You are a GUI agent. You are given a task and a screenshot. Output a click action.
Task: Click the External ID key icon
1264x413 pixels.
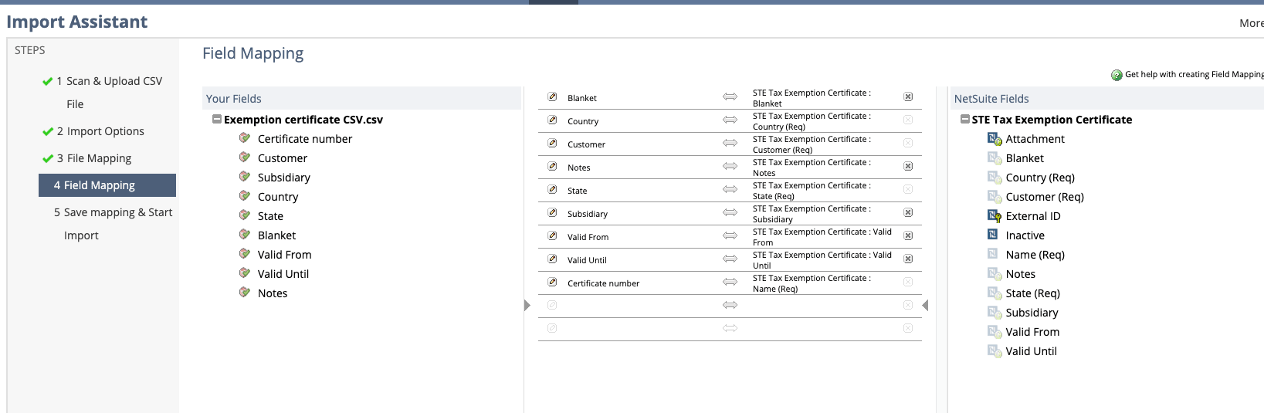point(995,216)
